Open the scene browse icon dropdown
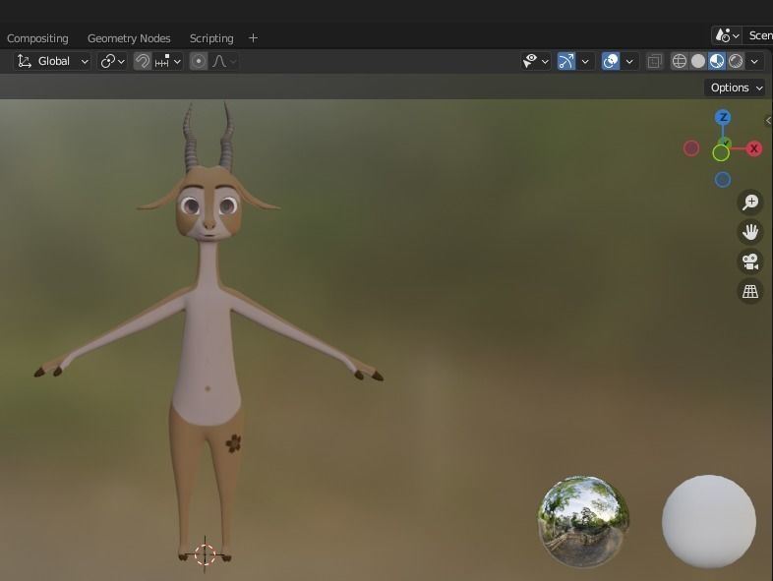773x581 pixels. 727,35
